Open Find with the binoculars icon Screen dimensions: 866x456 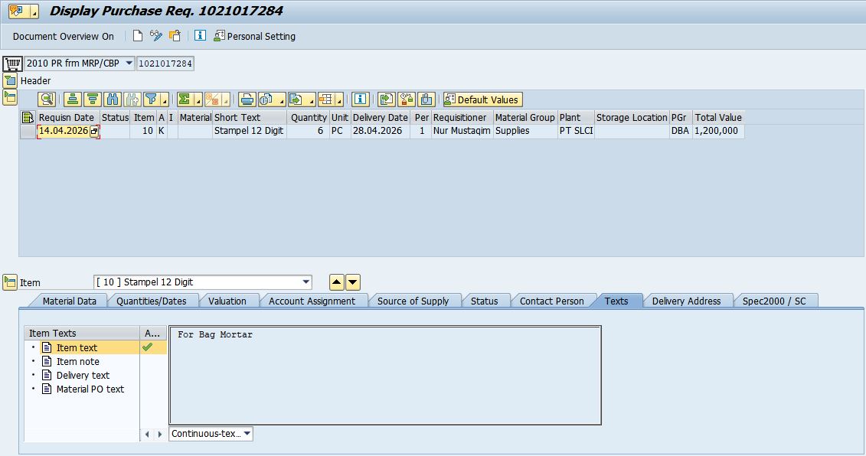(x=112, y=99)
